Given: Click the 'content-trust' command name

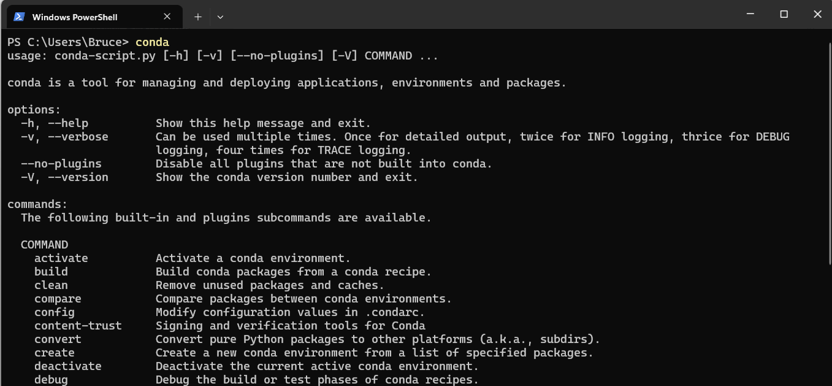Looking at the screenshot, I should 78,326.
